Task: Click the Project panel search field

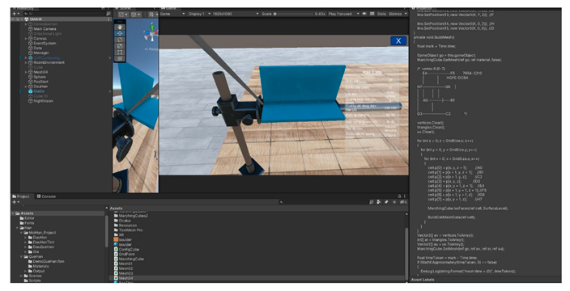Action: (x=324, y=202)
